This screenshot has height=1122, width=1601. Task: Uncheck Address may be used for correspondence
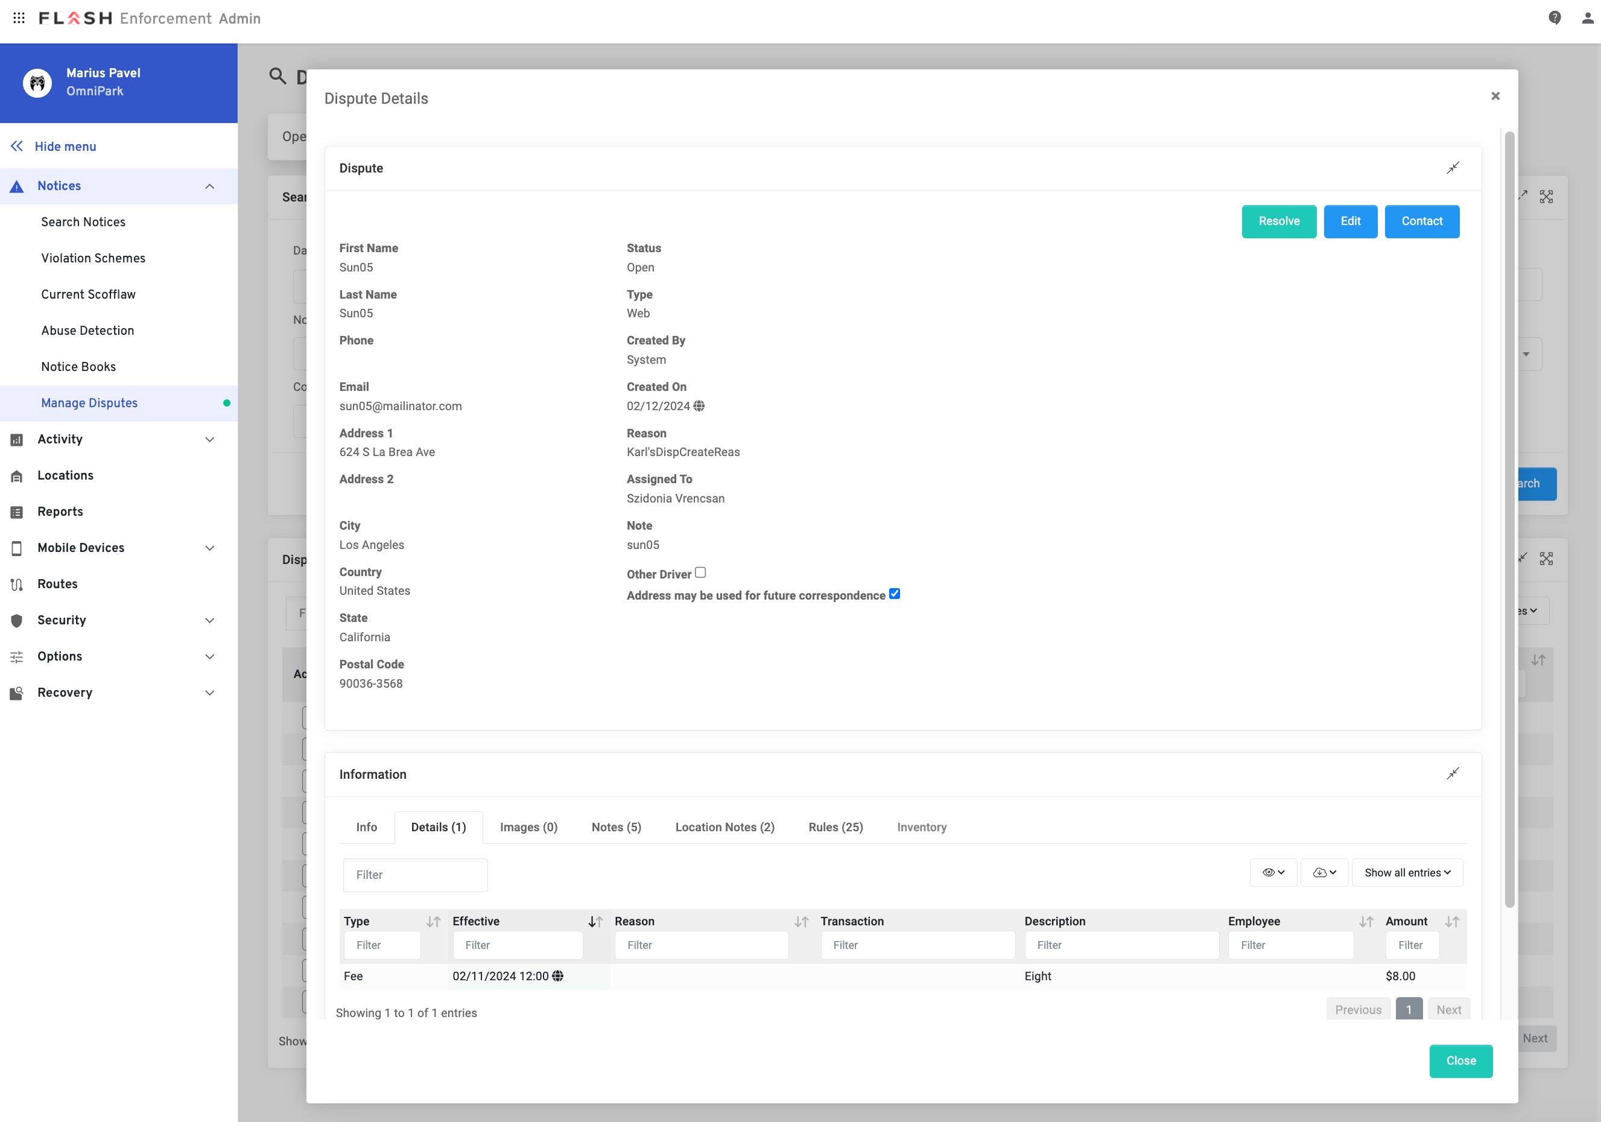coord(895,594)
